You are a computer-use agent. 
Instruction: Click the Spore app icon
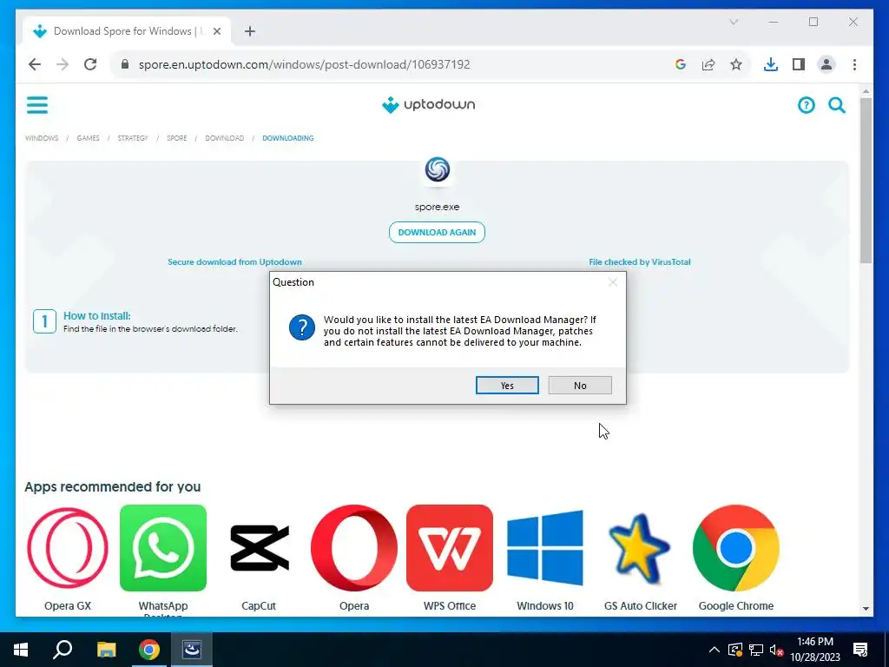pyautogui.click(x=438, y=169)
